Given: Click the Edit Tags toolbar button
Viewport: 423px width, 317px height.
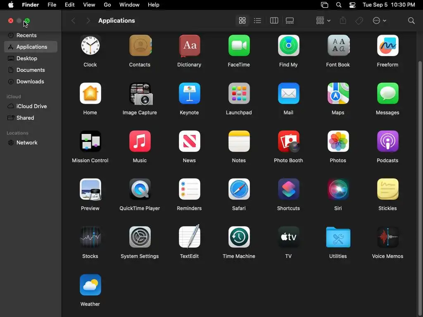Looking at the screenshot, I should 359,21.
